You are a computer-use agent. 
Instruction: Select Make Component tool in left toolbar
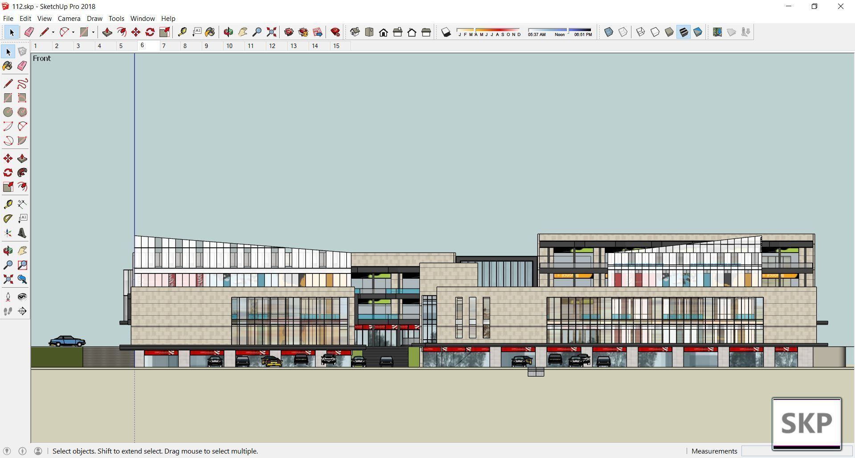[22, 52]
